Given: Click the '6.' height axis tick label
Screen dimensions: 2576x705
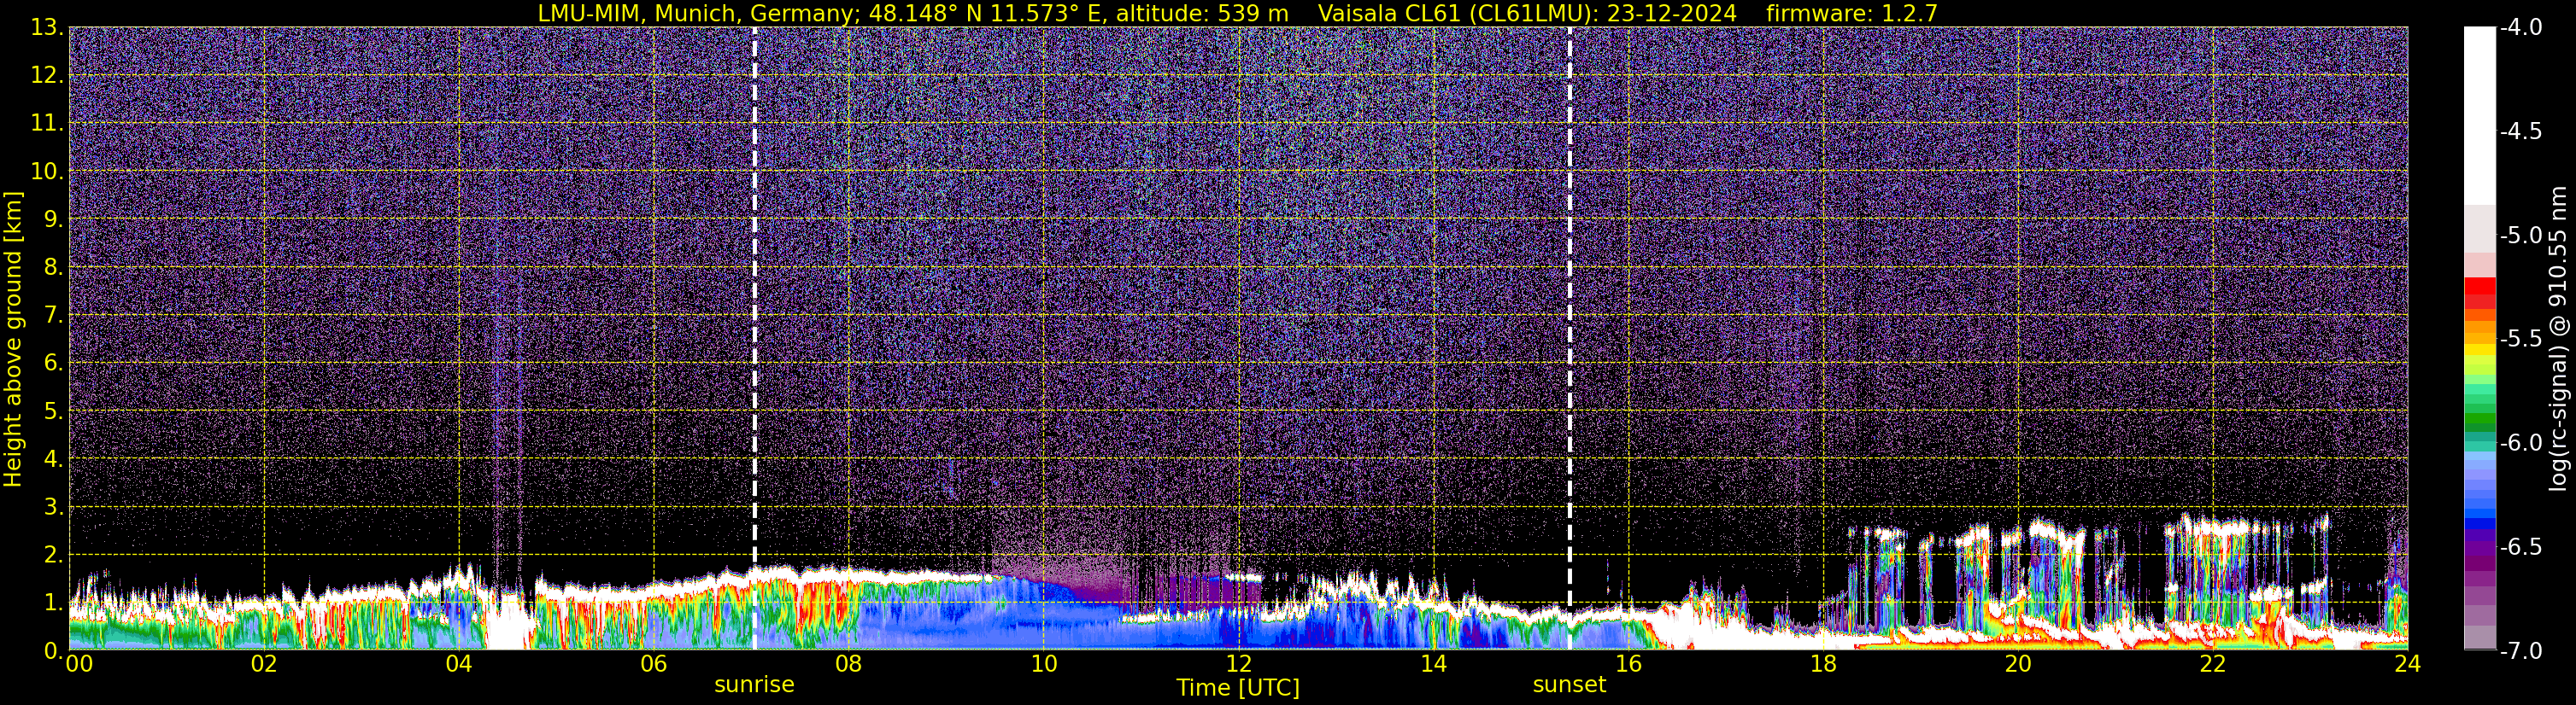Looking at the screenshot, I should point(54,364).
